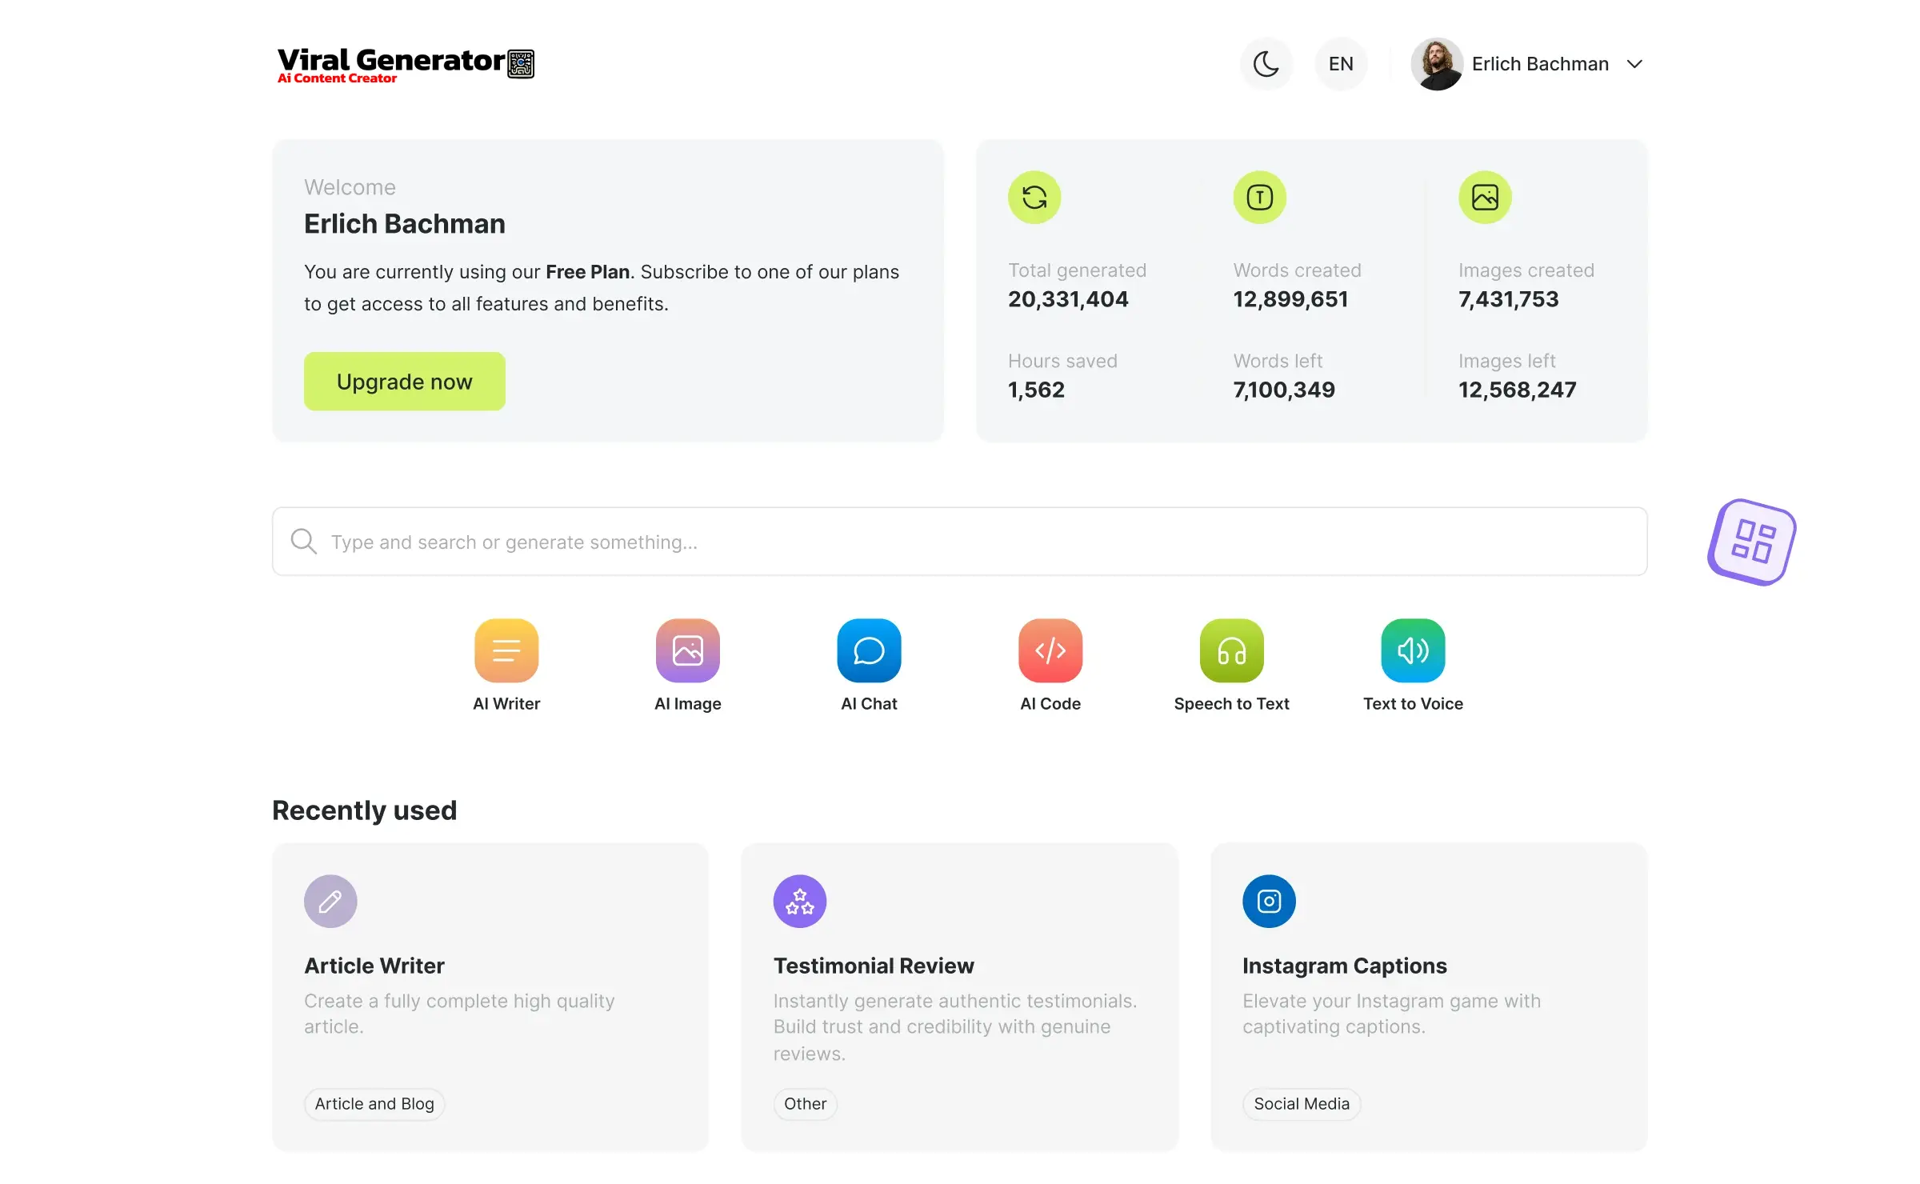The height and width of the screenshot is (1184, 1920).
Task: Click the Article Writer card icon
Action: [x=329, y=900]
